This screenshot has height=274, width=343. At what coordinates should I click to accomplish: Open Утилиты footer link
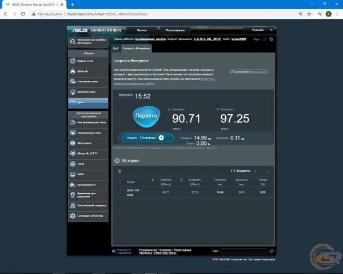165,250
